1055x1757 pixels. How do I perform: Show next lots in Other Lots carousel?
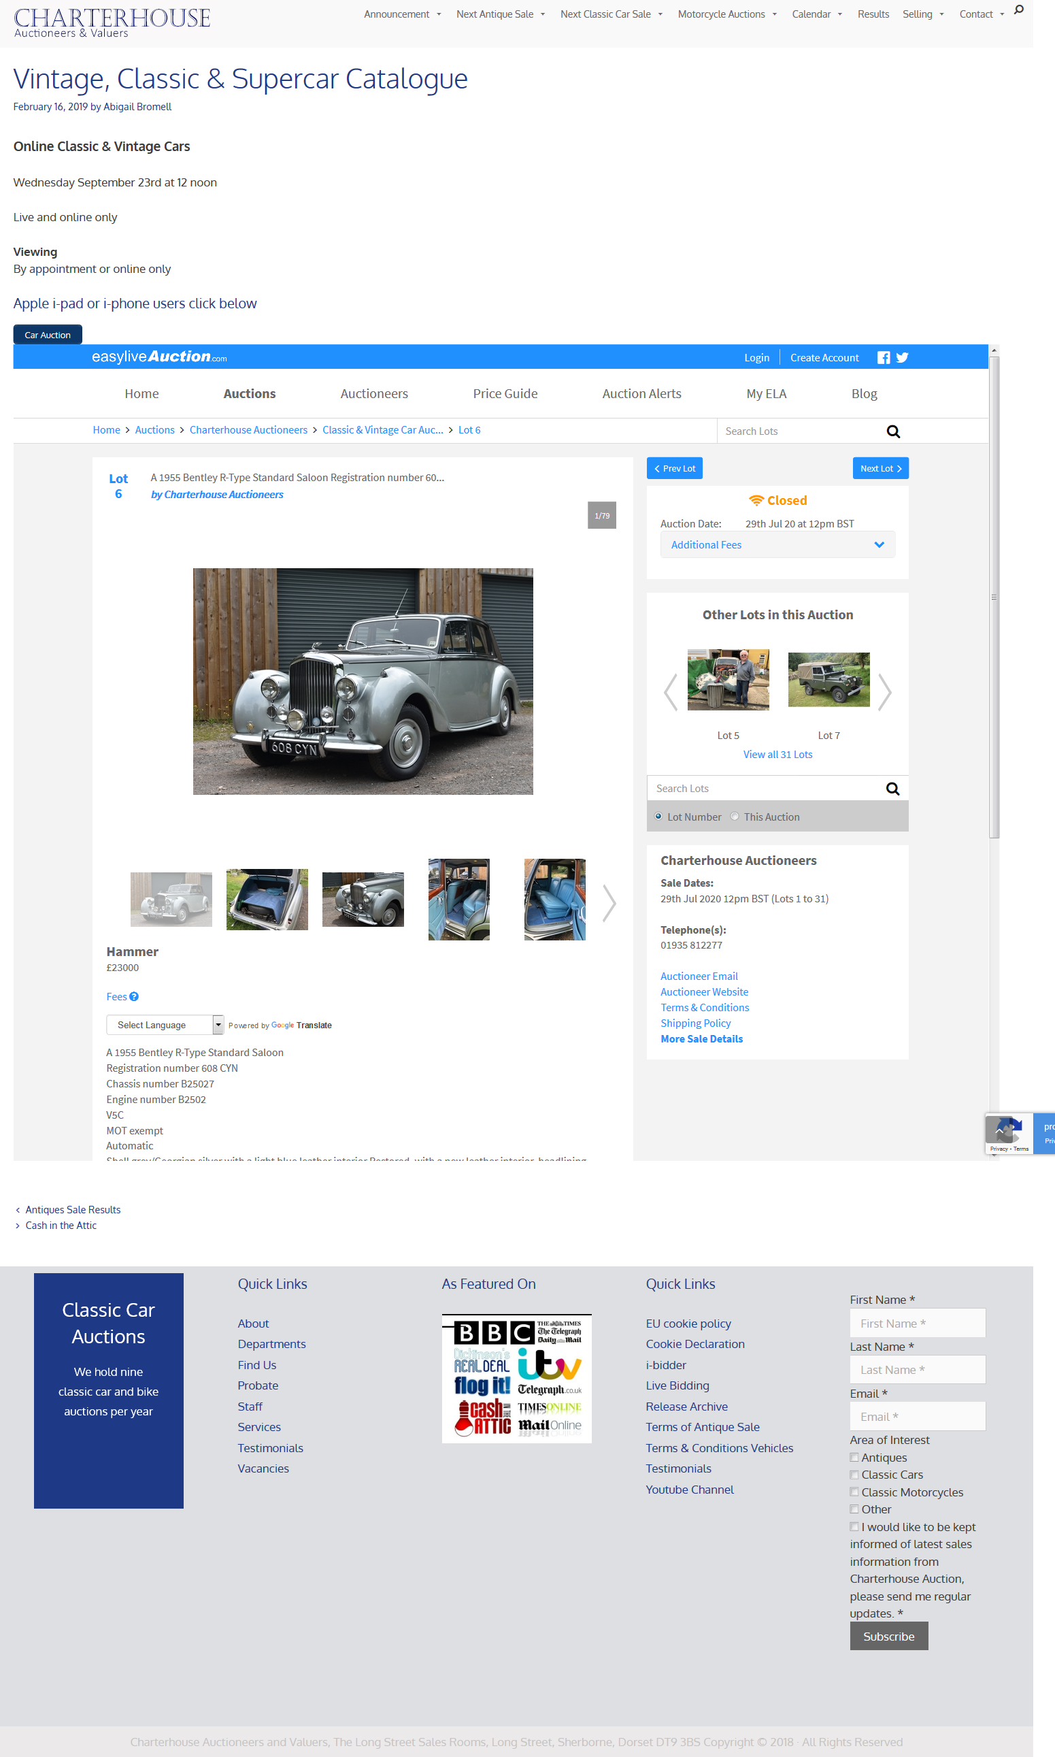click(x=884, y=692)
